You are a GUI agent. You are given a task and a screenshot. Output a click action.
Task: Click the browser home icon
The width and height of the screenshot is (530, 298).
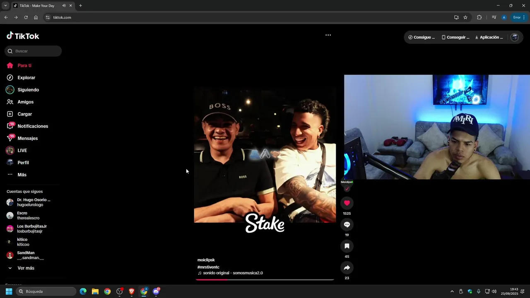pos(36,17)
